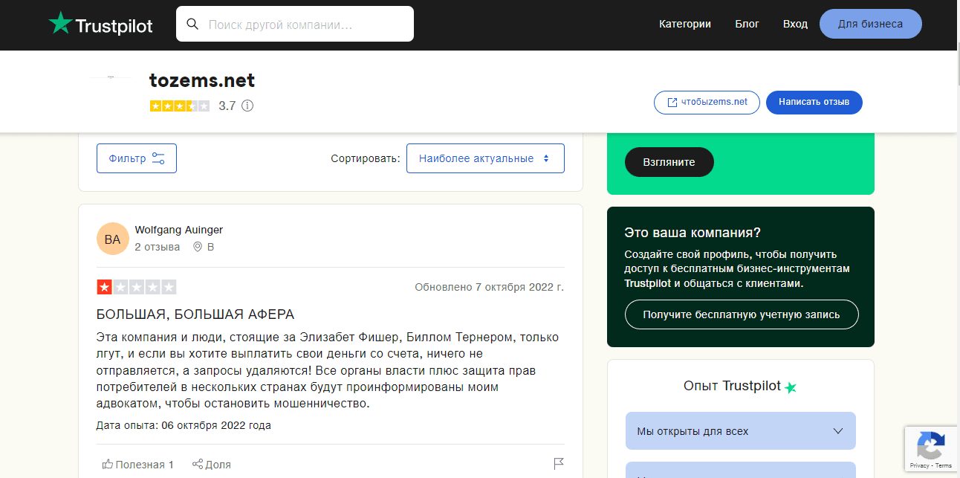Viewport: 960px width, 478px height.
Task: Click the location pin next to reviewer name
Action: [x=197, y=247]
